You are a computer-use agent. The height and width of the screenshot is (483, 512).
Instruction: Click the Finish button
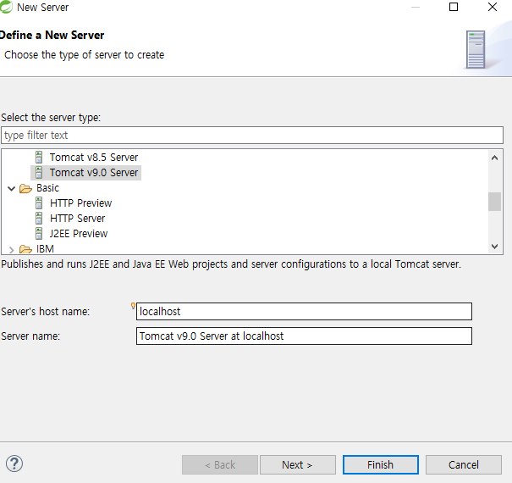381,464
